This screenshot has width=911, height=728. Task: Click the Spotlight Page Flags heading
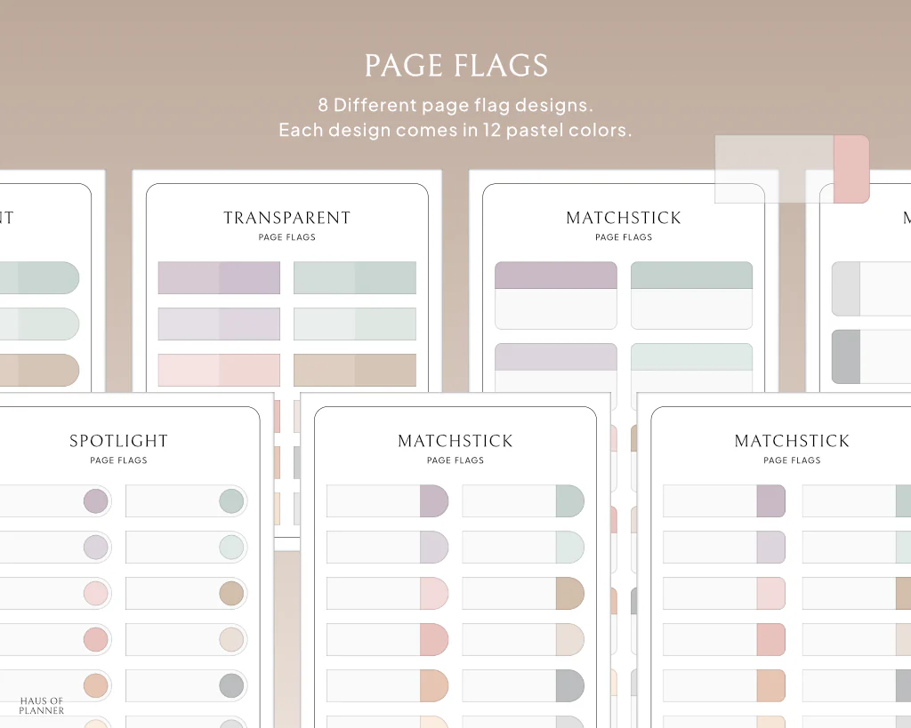(118, 441)
